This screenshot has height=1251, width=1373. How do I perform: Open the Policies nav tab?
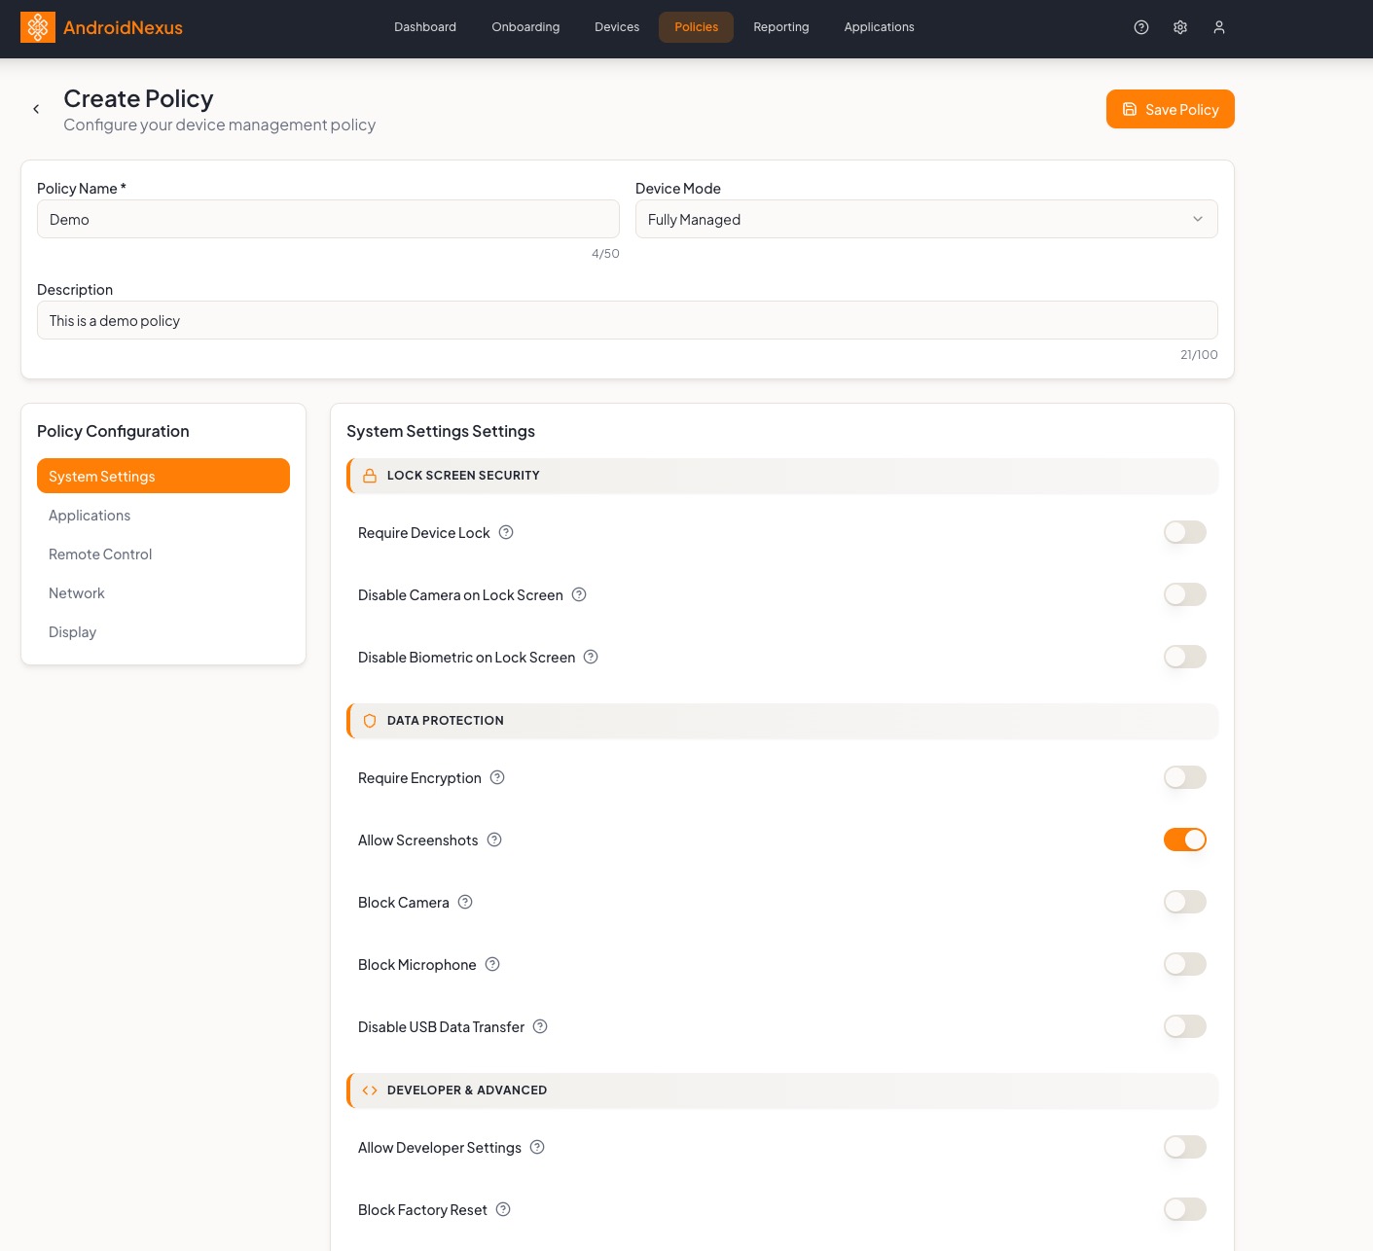(x=697, y=27)
